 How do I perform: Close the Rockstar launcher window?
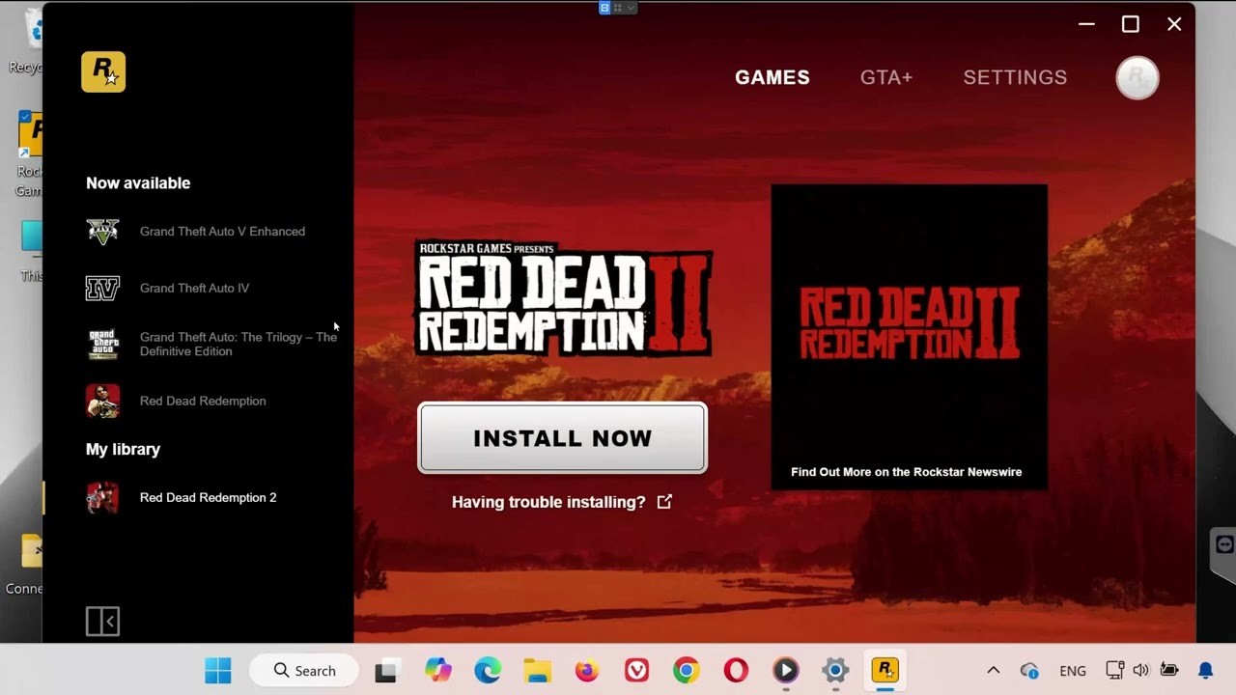point(1174,24)
